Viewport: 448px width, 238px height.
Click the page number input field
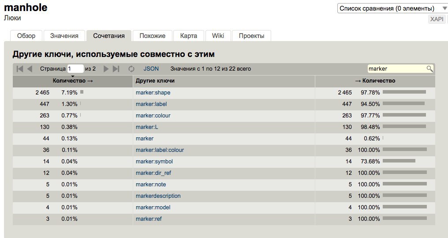coord(75,69)
